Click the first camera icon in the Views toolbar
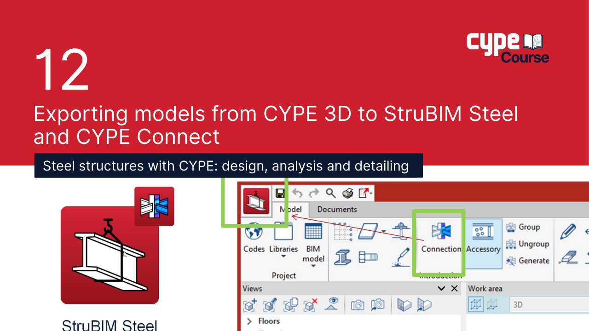The height and width of the screenshot is (331, 589). pyautogui.click(x=358, y=305)
